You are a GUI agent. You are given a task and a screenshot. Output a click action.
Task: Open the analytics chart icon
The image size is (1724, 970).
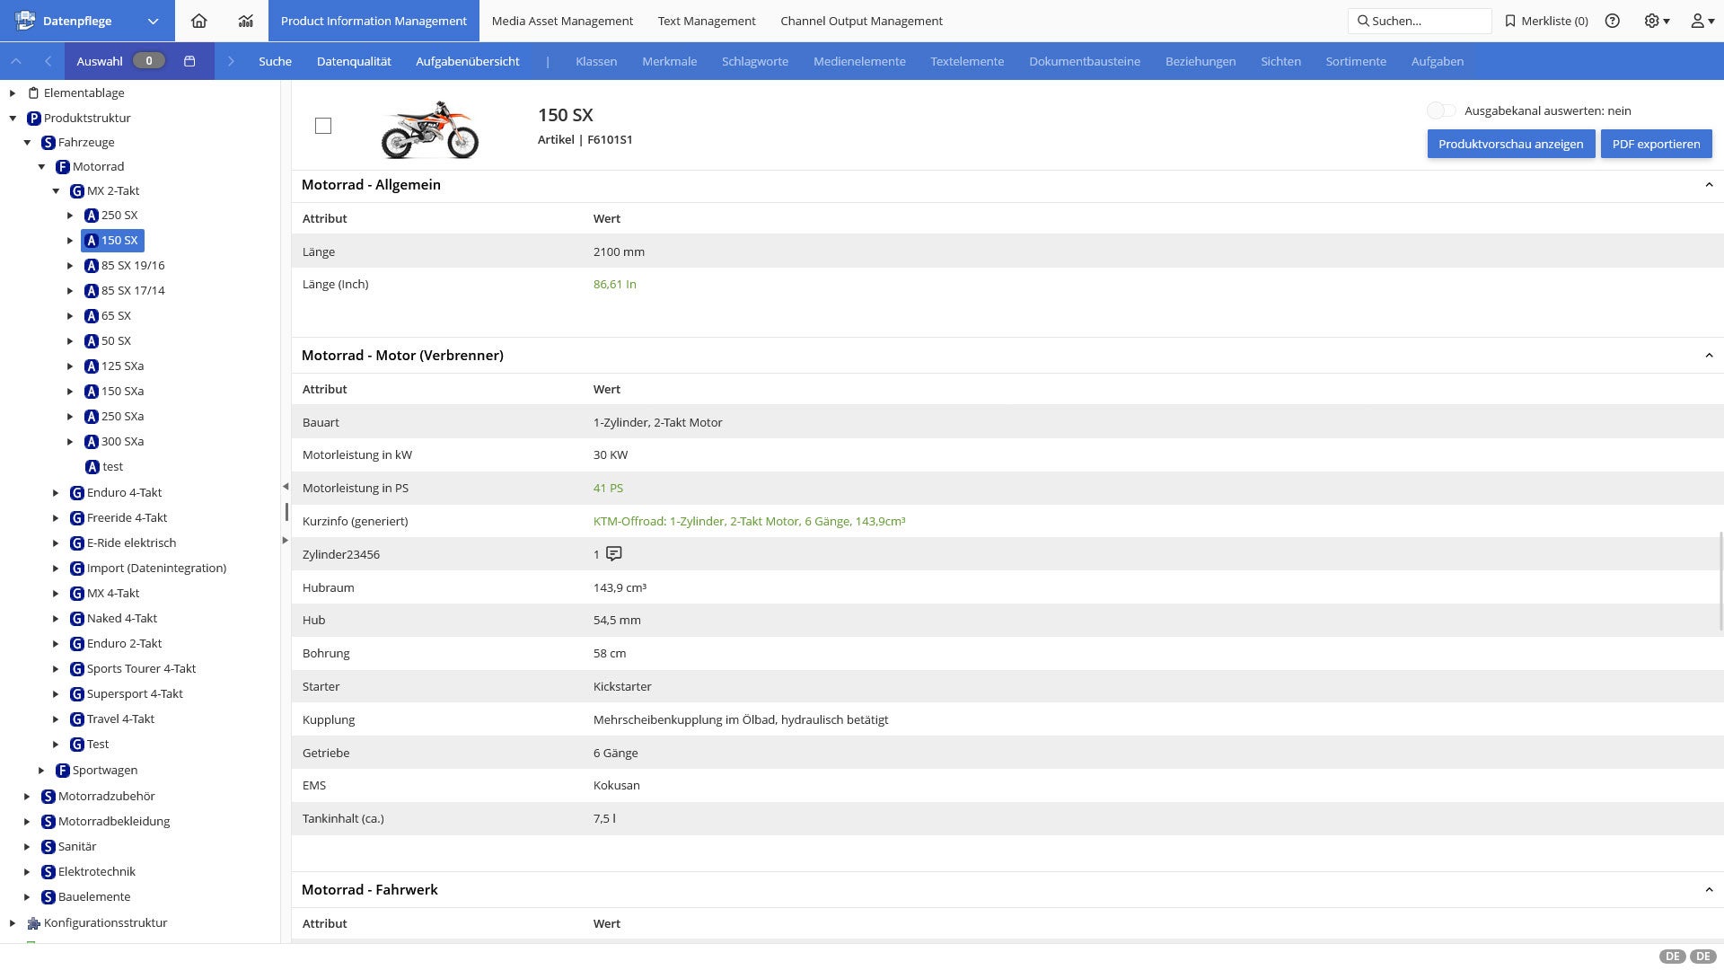[x=245, y=21]
